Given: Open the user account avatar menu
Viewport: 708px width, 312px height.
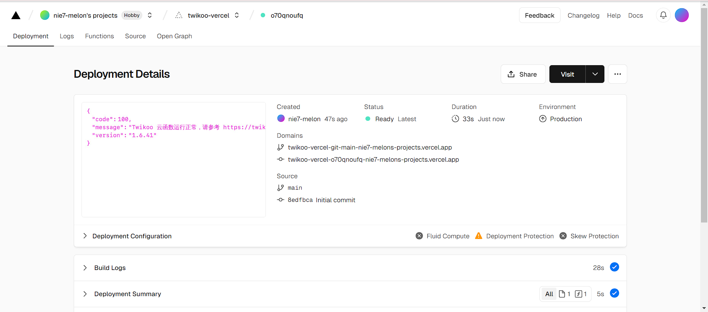Looking at the screenshot, I should coord(682,15).
